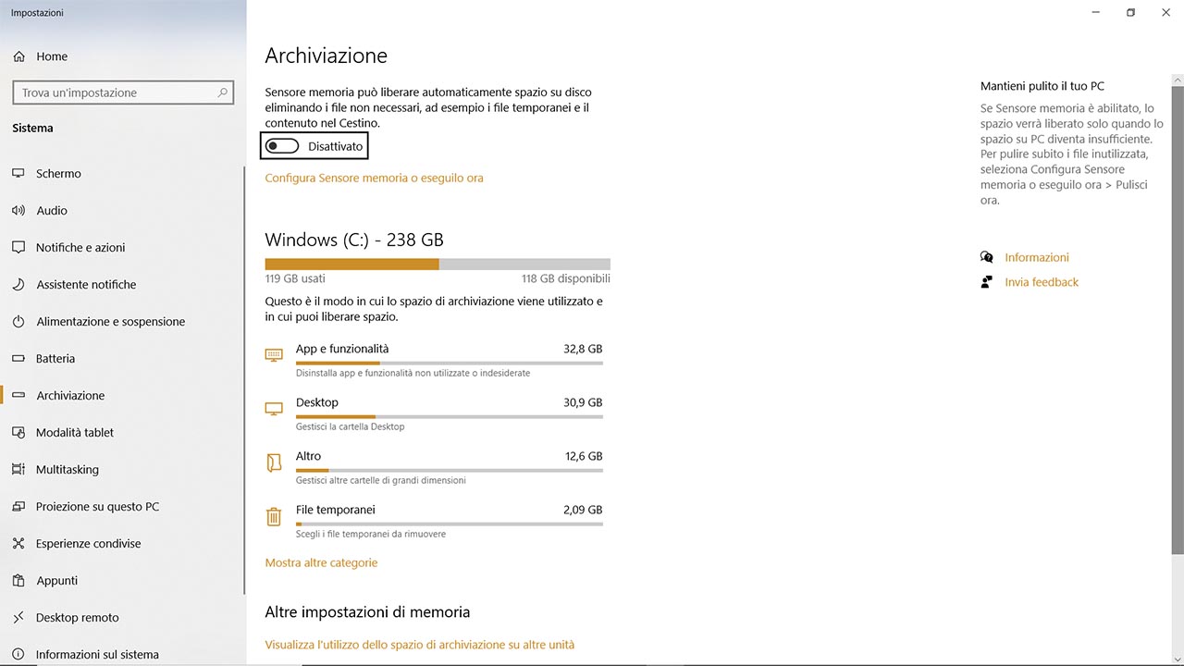This screenshot has height=666, width=1184.
Task: Click the Trova un'impostazione search field
Action: click(123, 92)
